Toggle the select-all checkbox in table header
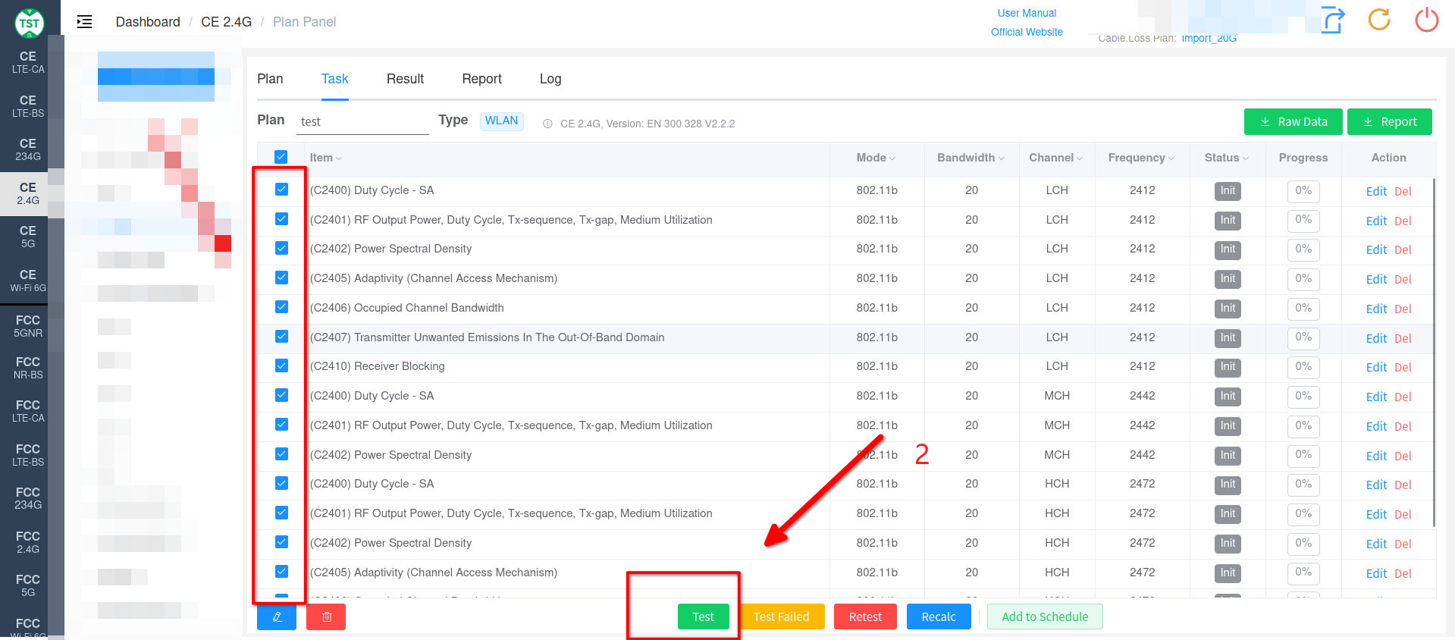Screen dimensions: 1455x640 (x=281, y=157)
